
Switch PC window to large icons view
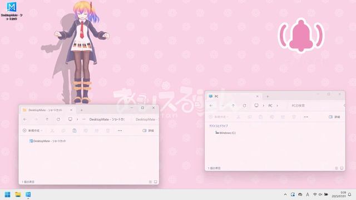click(342, 168)
